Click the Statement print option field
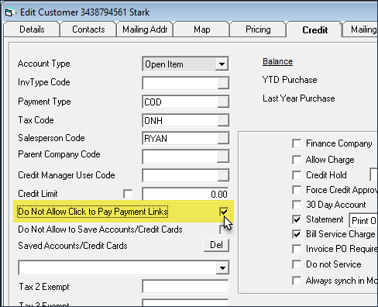 pos(363,220)
